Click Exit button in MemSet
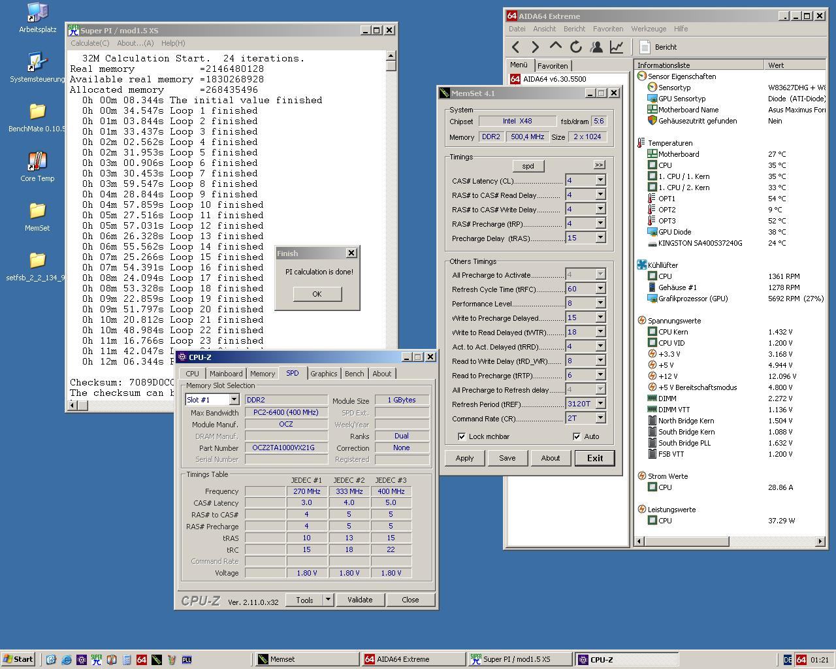The width and height of the screenshot is (836, 669). [594, 458]
